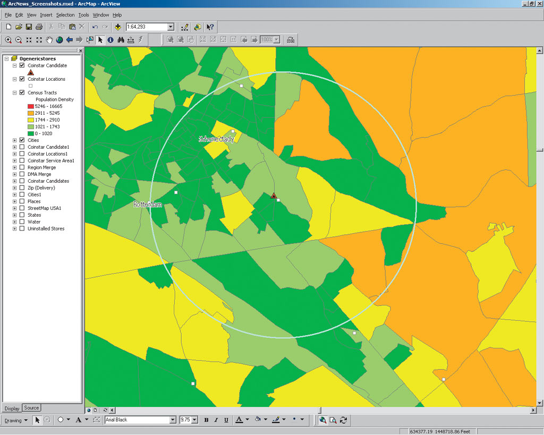Image resolution: width=544 pixels, height=435 pixels.
Task: Click the Coinstar Candidate triangle on map
Action: point(274,196)
